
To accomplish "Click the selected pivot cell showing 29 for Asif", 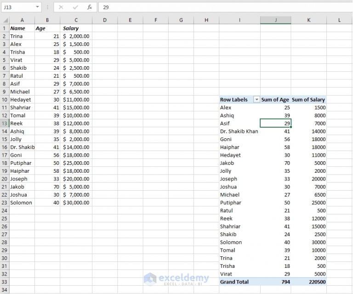I will tap(276, 123).
